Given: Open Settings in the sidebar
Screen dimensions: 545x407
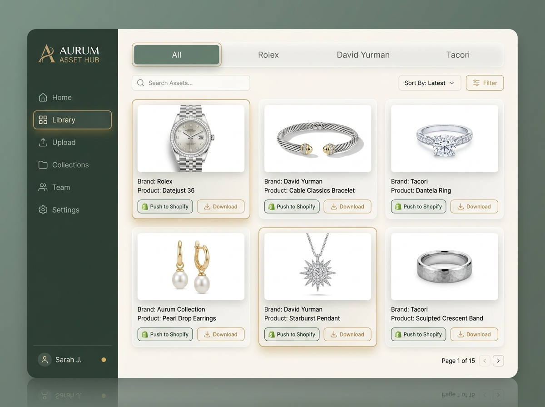Looking at the screenshot, I should pos(72,210).
